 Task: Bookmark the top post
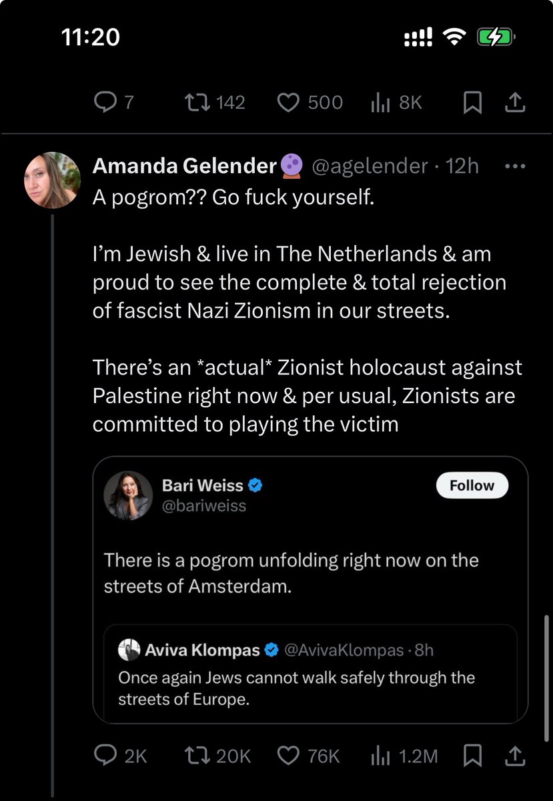click(472, 102)
